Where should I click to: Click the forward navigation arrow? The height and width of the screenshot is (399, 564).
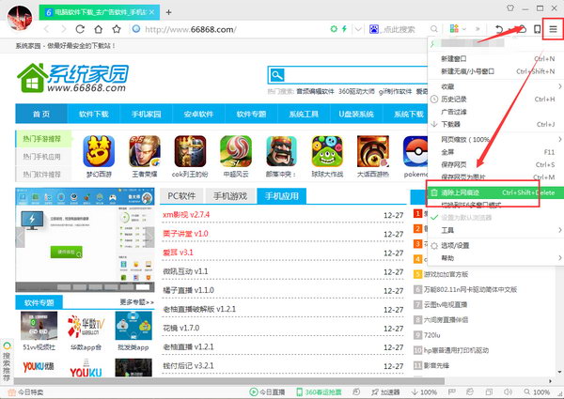[x=63, y=29]
